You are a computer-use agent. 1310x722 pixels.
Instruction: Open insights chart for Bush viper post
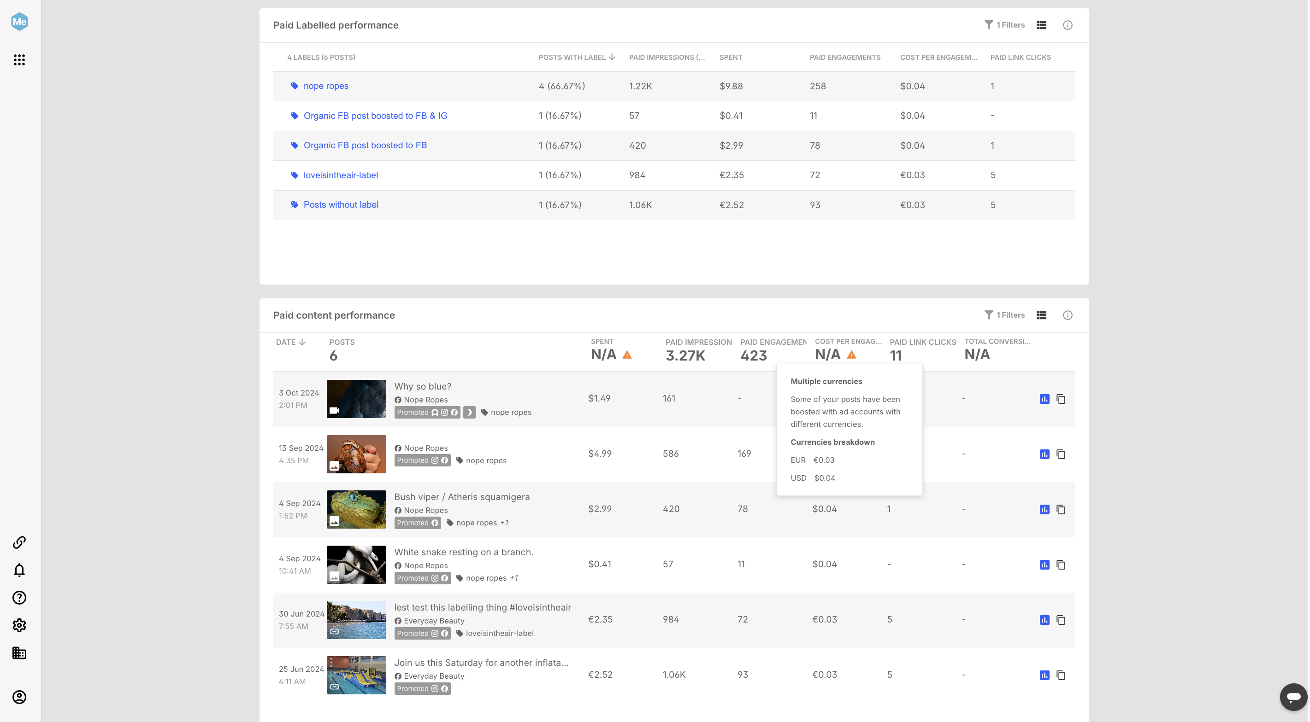[x=1044, y=510]
